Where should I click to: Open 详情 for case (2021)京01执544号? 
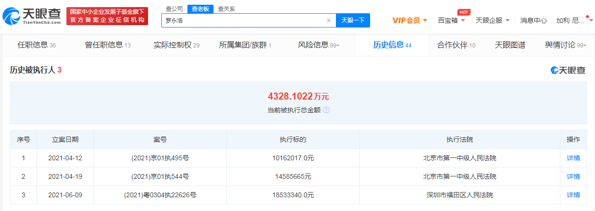click(573, 176)
